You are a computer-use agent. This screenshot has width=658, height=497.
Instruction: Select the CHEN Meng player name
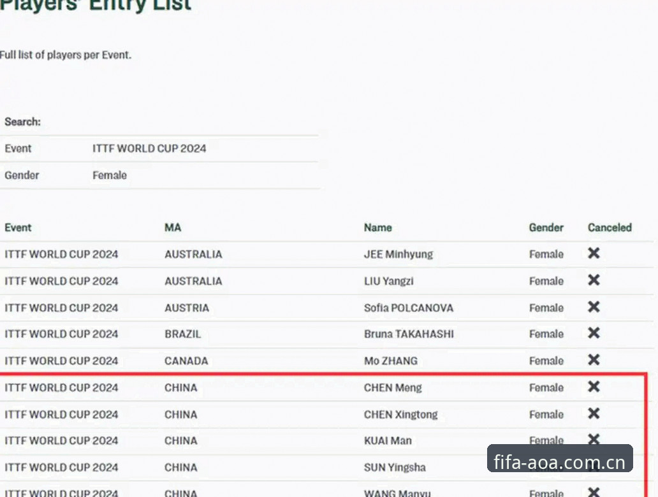[x=393, y=387]
